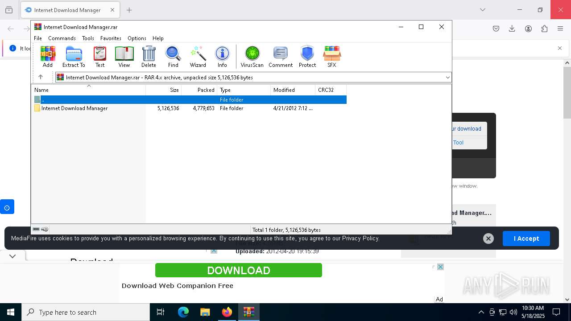Sort by the Modified column header
The width and height of the screenshot is (571, 321).
pos(293,90)
